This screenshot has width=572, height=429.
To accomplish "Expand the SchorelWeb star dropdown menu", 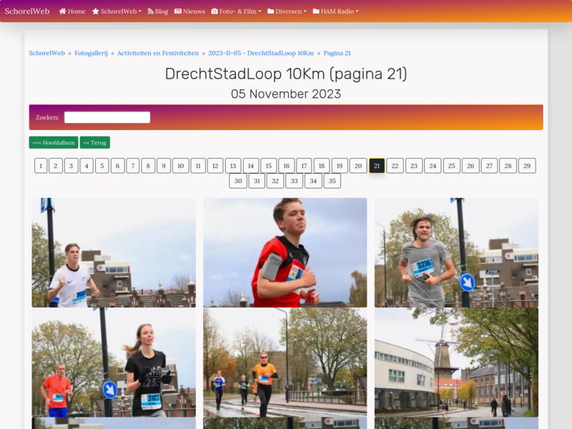I will coord(117,11).
